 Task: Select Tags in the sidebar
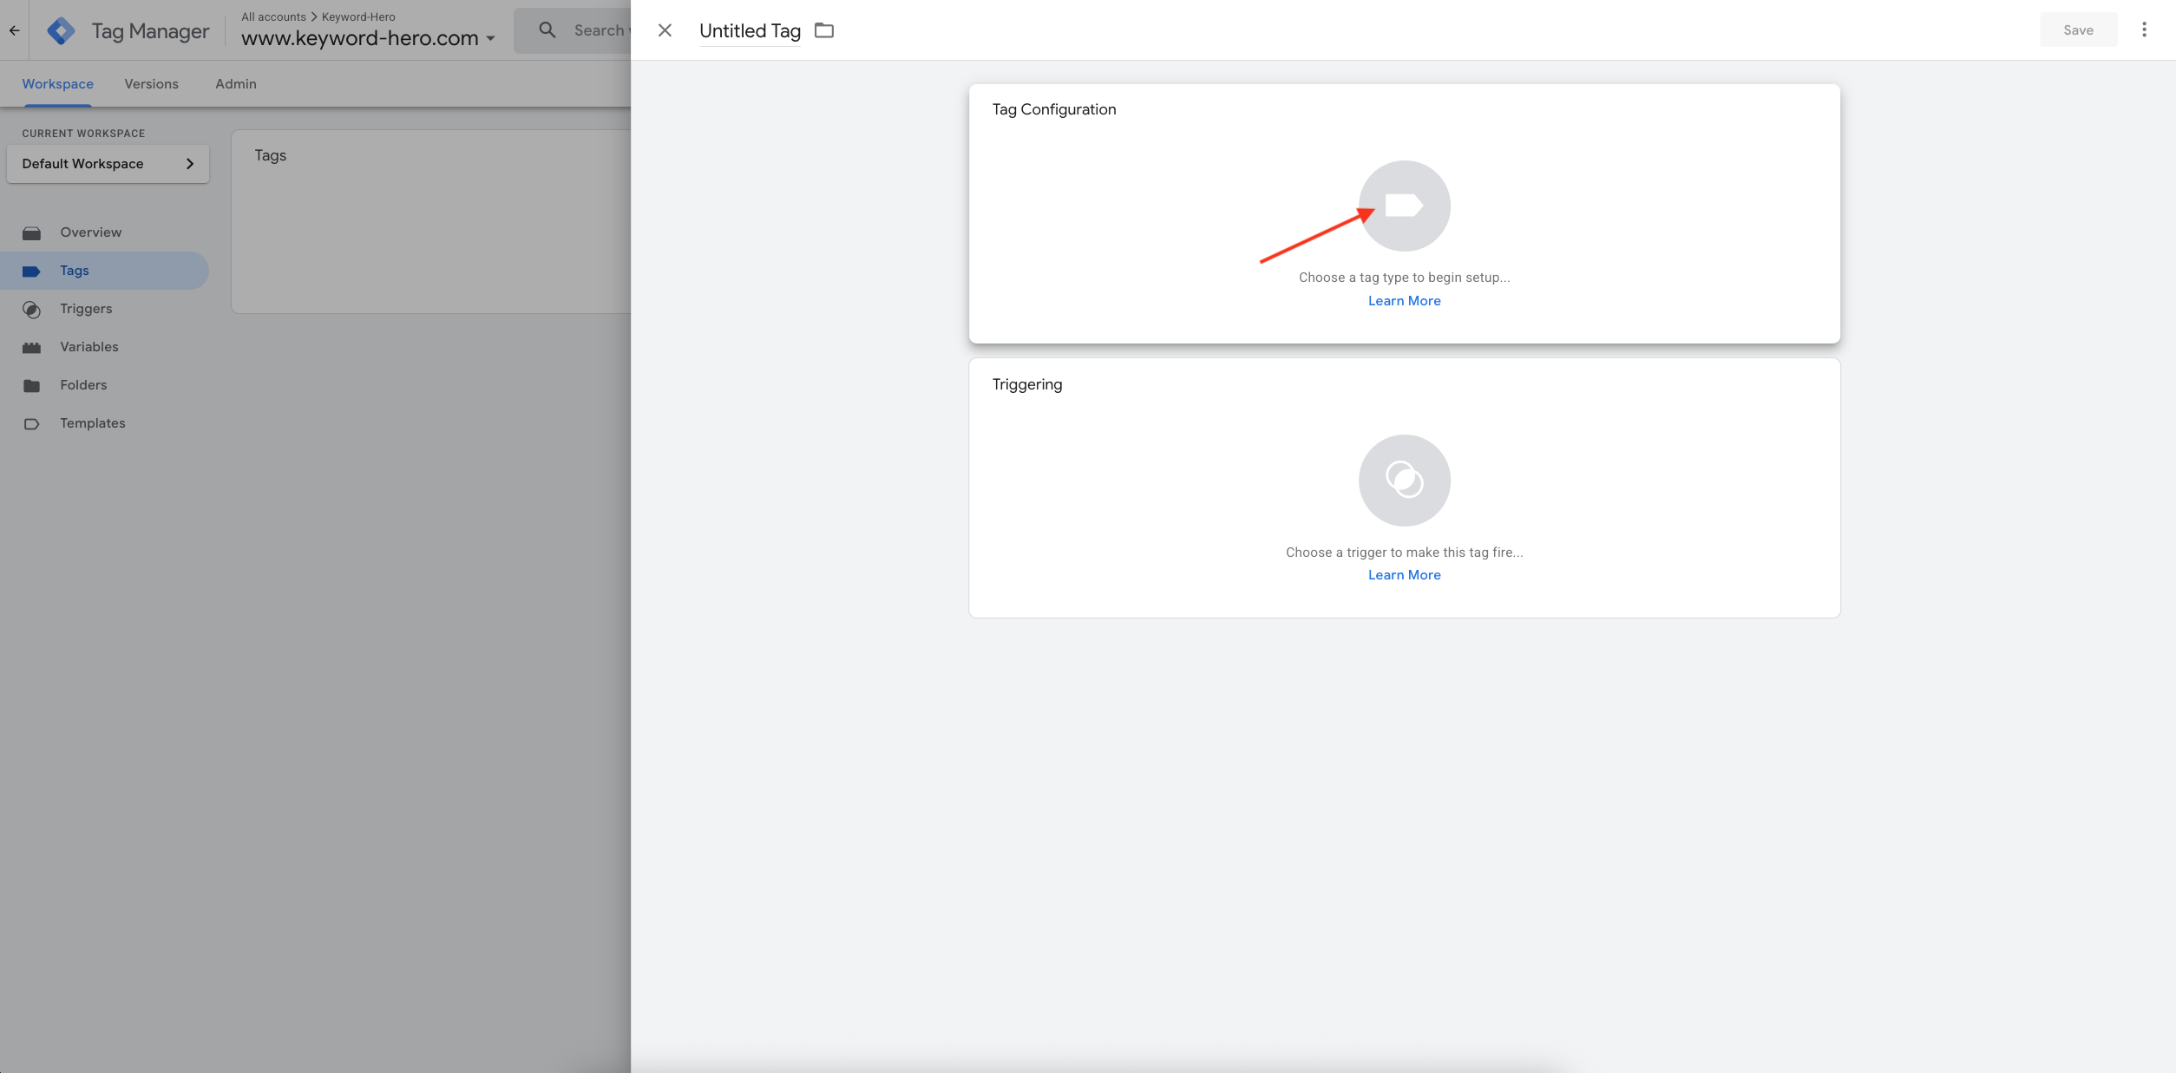[x=104, y=271]
